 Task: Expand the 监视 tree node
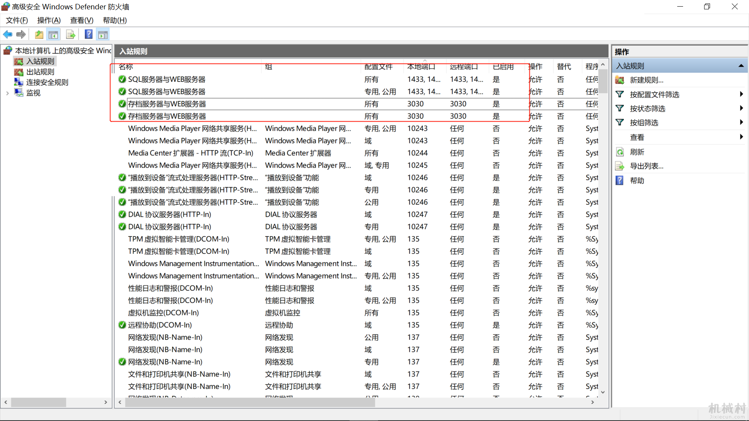(7, 93)
